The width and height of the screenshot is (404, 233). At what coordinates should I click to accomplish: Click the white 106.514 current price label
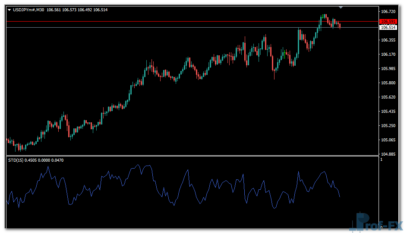[x=388, y=28]
